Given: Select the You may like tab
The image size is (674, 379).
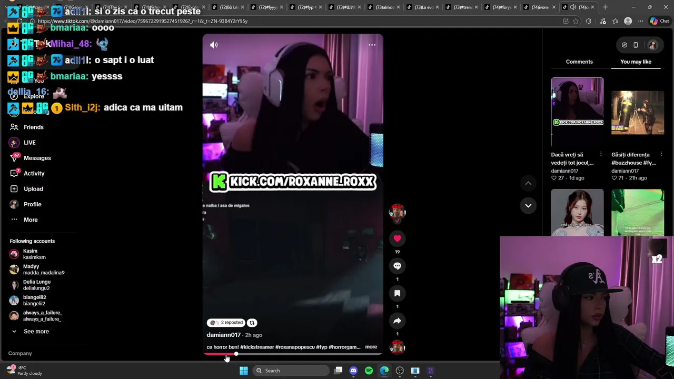Looking at the screenshot, I should (x=636, y=62).
